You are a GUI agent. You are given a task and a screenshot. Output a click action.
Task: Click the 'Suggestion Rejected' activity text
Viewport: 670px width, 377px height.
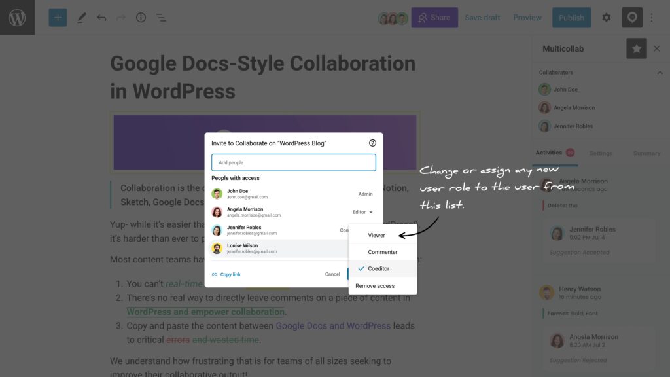click(578, 360)
